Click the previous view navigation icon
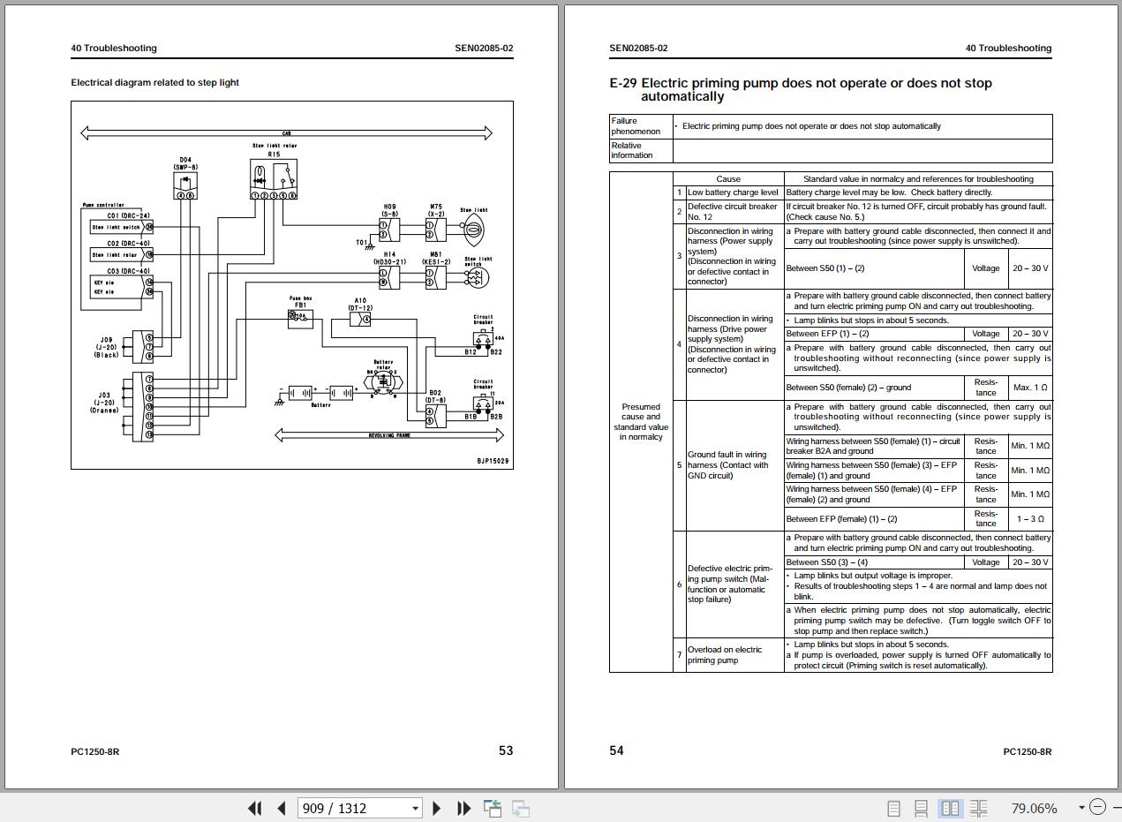Screen dimensions: 1122x822 pos(493,808)
